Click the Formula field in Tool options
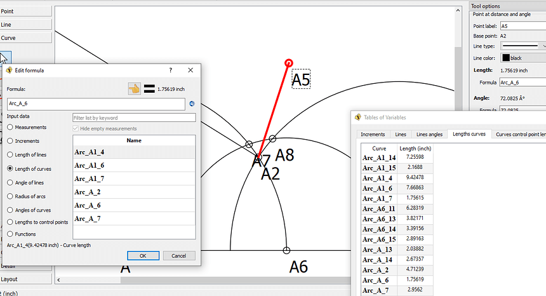The image size is (546, 296). click(523, 83)
